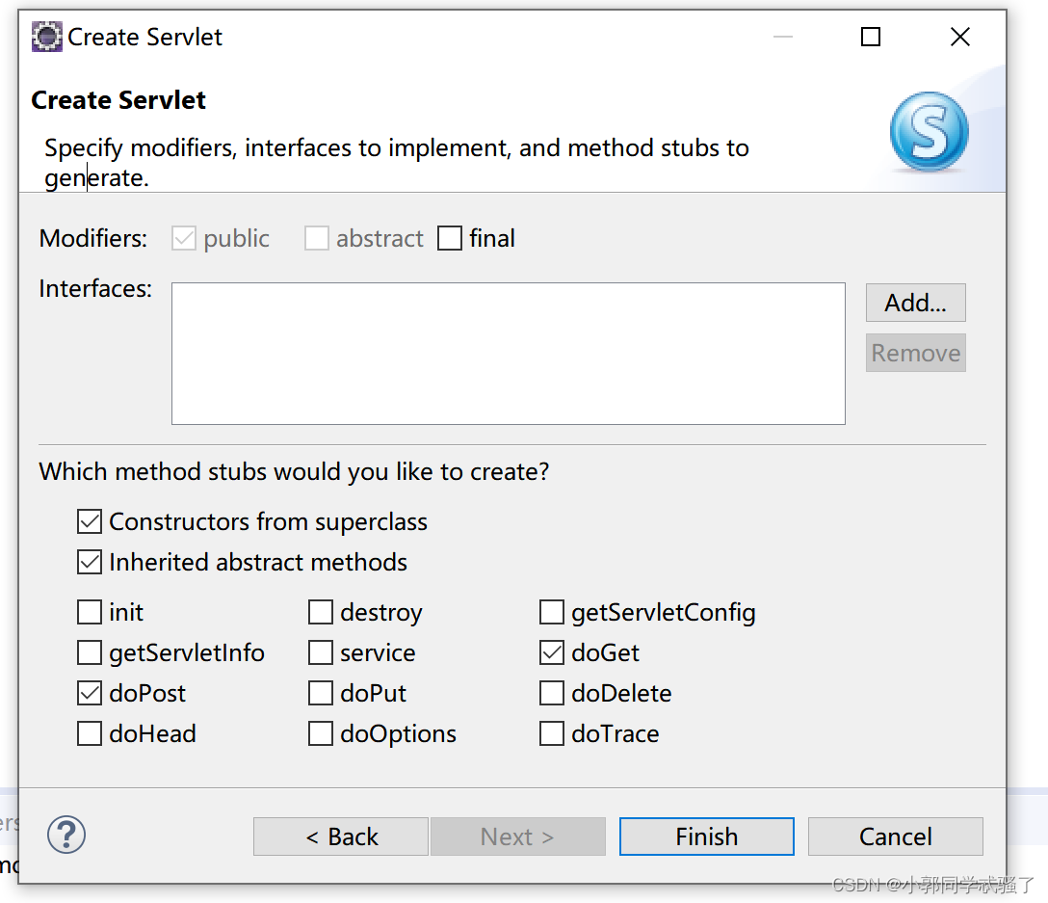Uncheck Inherited abstract methods
Viewport: 1048px width, 903px height.
point(90,563)
